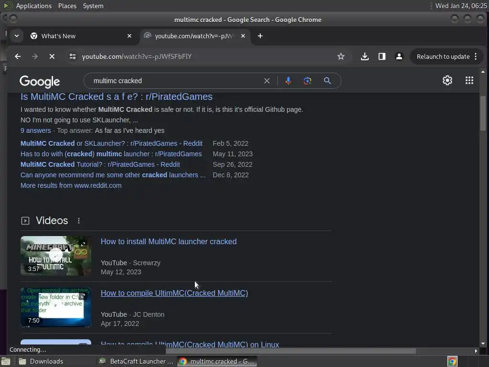Click the vertical scrollbar thumb

pyautogui.click(x=483, y=113)
